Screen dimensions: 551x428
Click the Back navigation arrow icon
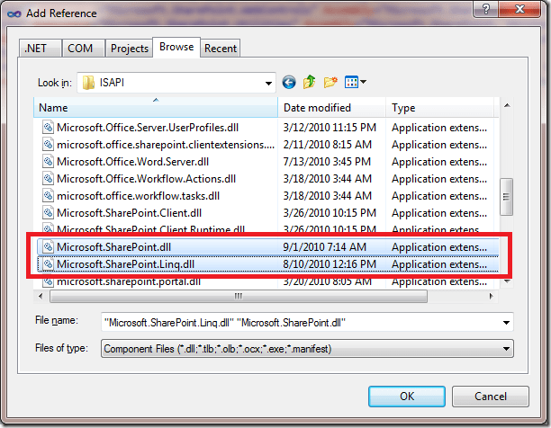(x=289, y=83)
